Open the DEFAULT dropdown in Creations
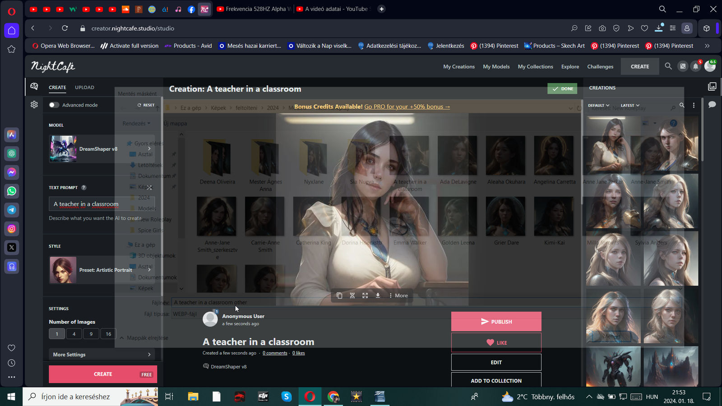Viewport: 722px width, 406px height. tap(598, 106)
